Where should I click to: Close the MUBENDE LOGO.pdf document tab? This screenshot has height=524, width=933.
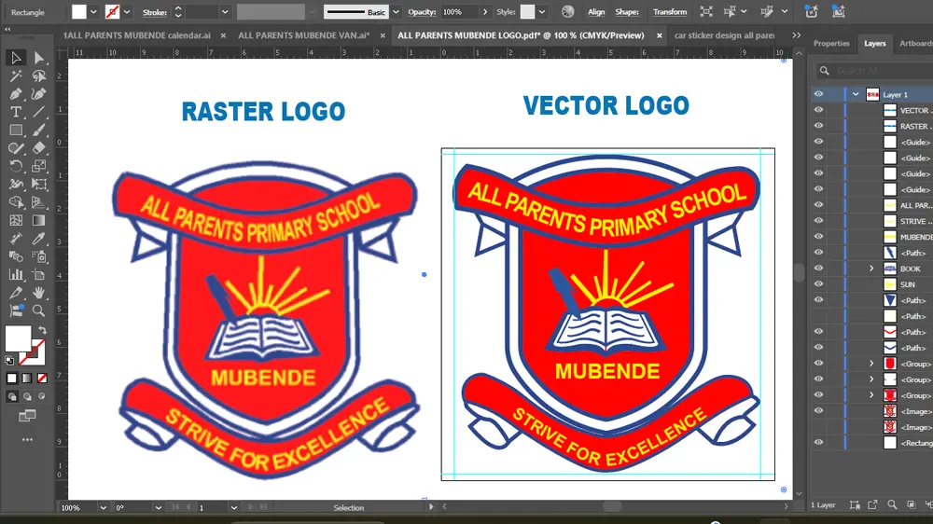tap(660, 35)
